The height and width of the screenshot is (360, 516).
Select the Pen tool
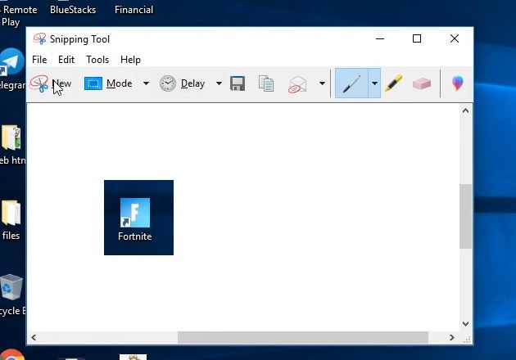tap(351, 83)
